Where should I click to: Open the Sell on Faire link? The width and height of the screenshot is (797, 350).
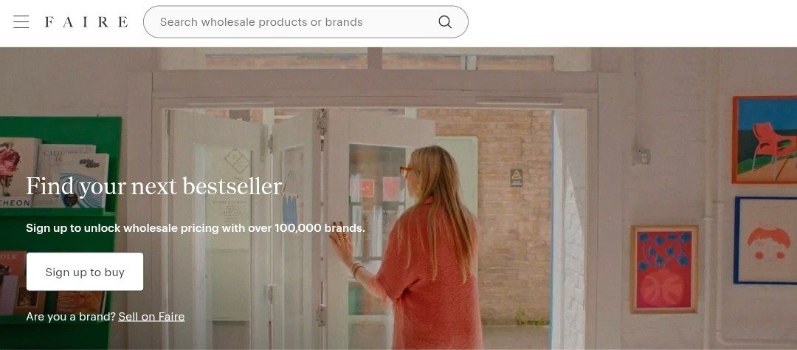click(151, 317)
